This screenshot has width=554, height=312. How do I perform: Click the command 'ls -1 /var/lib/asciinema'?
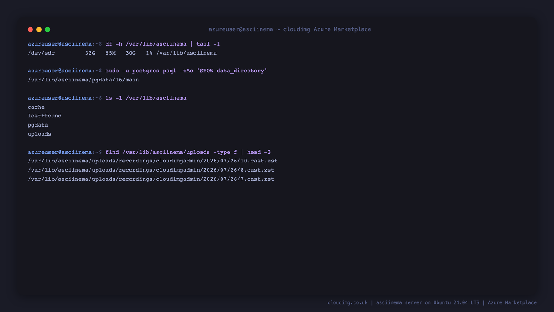(146, 98)
